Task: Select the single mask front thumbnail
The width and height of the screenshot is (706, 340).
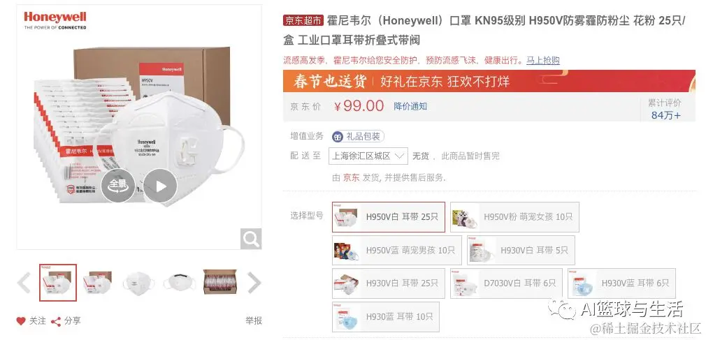Action: (x=138, y=283)
